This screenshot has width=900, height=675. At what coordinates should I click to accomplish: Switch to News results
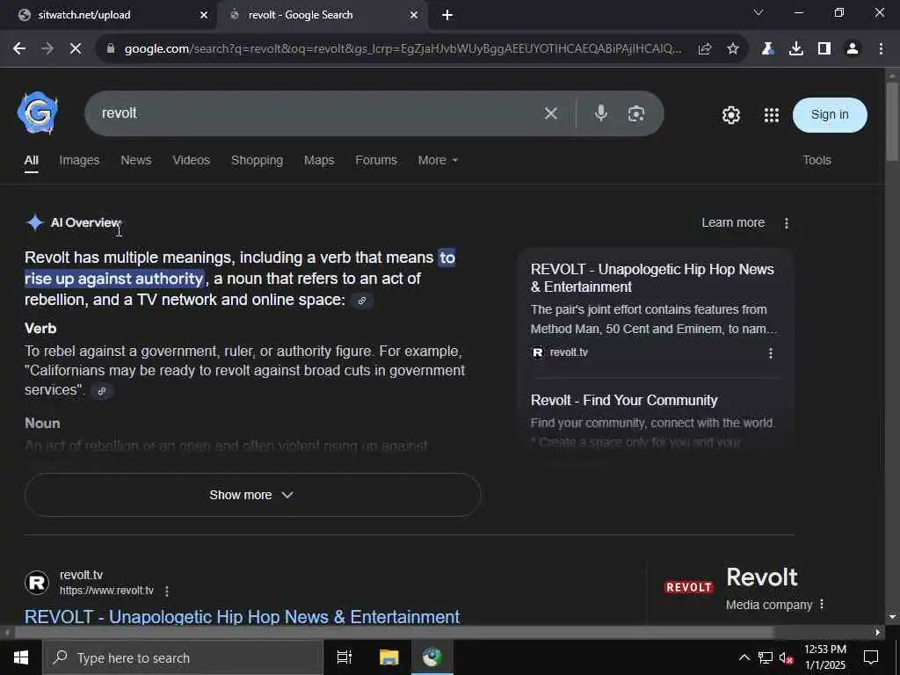136,160
